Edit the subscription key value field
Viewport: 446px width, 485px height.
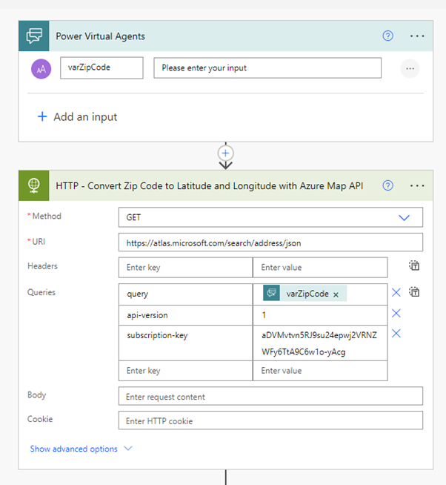(x=320, y=343)
